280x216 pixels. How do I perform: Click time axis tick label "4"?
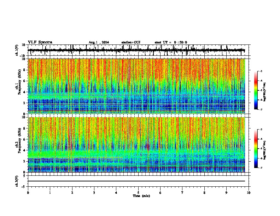tap(116, 193)
